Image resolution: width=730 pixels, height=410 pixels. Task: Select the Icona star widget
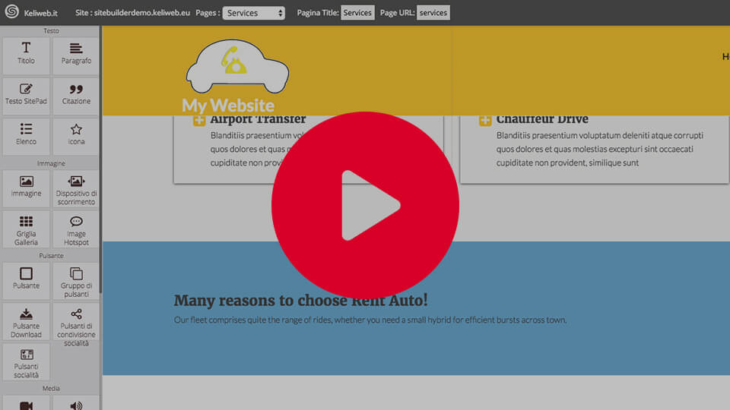(x=75, y=134)
